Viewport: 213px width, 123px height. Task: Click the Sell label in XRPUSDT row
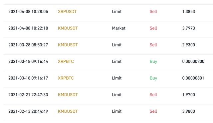pyautogui.click(x=153, y=12)
